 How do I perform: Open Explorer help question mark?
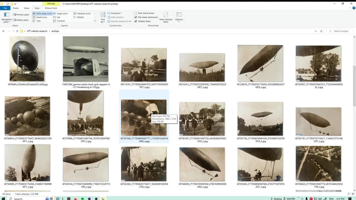pyautogui.click(x=353, y=8)
